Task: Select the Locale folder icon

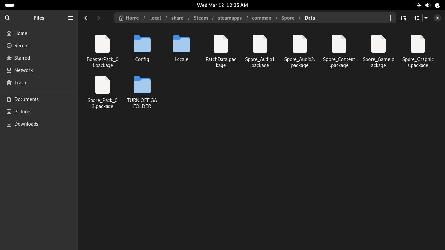Action: pyautogui.click(x=181, y=44)
